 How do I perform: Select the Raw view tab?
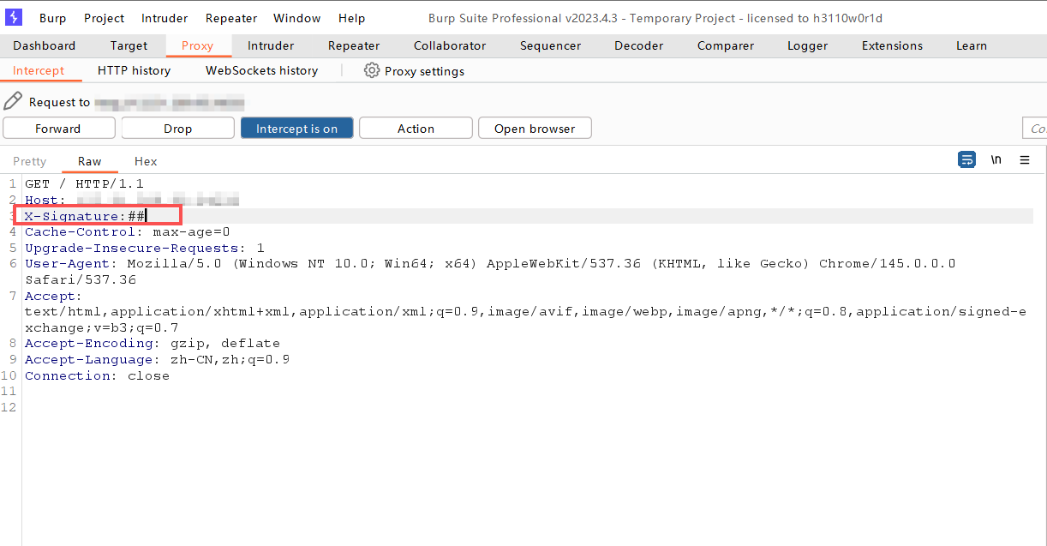(89, 161)
